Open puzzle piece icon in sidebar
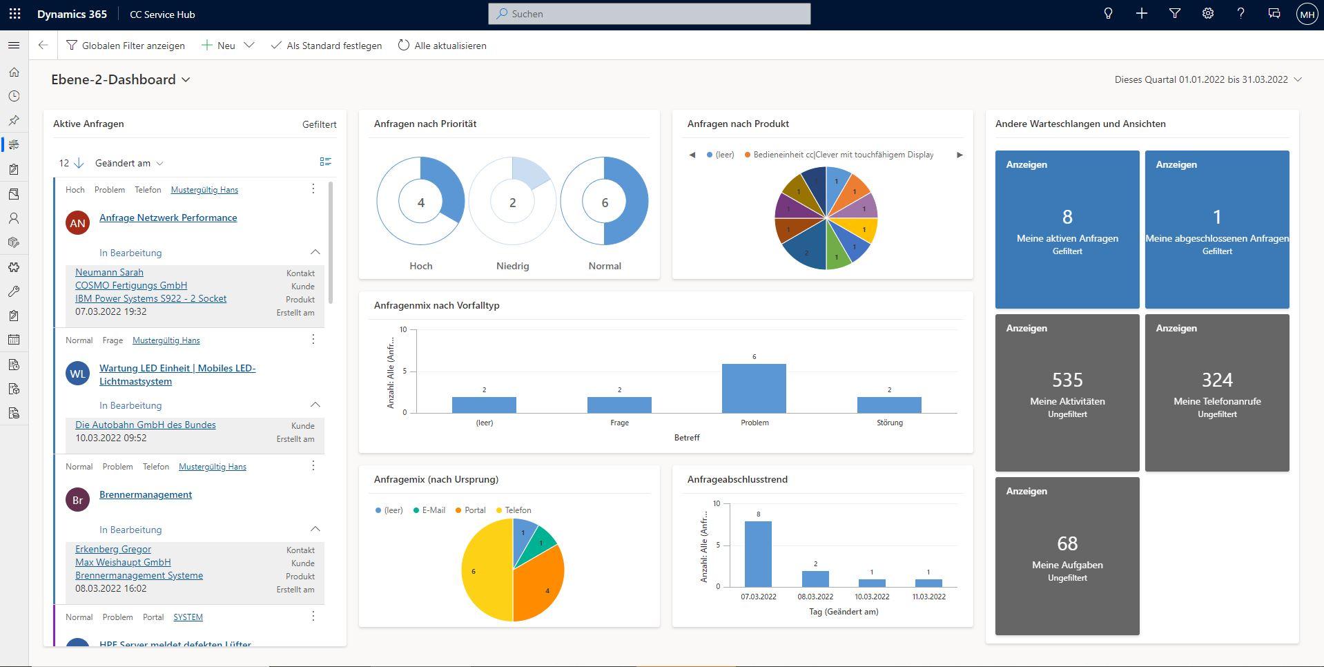Viewport: 1324px width, 667px height. pyautogui.click(x=14, y=267)
